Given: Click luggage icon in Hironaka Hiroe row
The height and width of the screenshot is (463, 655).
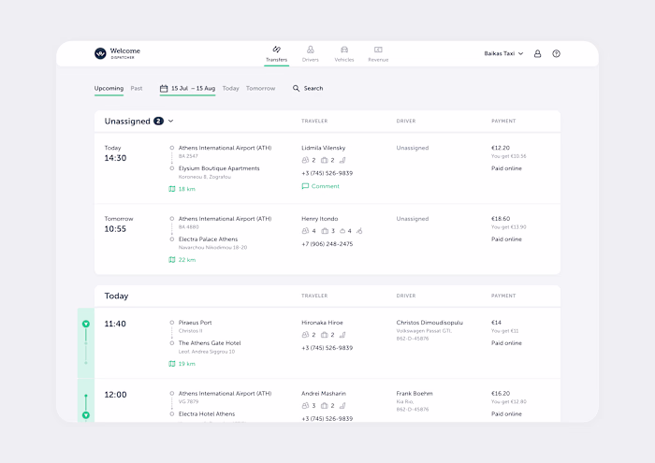Looking at the screenshot, I should (x=324, y=335).
